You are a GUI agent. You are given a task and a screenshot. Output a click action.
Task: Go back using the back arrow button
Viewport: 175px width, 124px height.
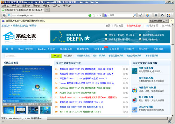[4, 15]
